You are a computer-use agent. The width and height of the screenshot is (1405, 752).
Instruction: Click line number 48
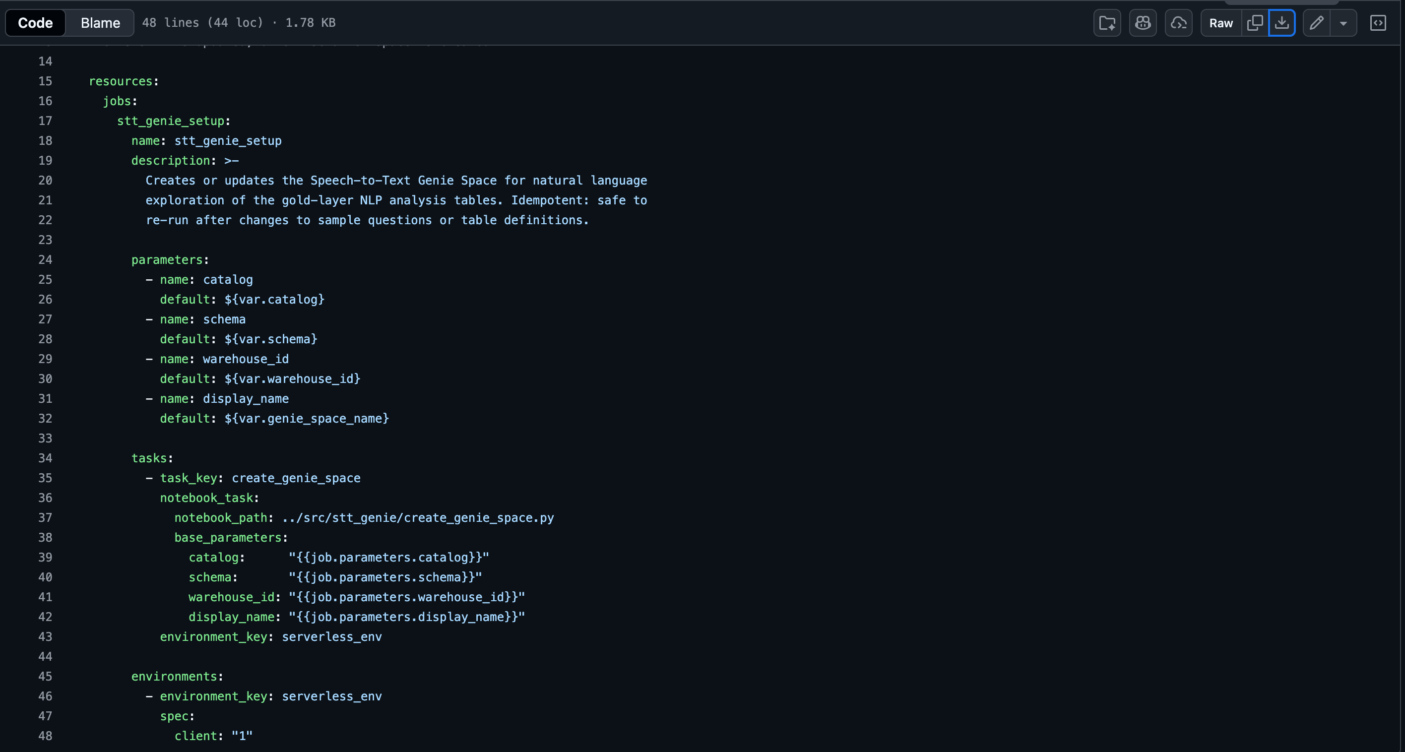[45, 736]
